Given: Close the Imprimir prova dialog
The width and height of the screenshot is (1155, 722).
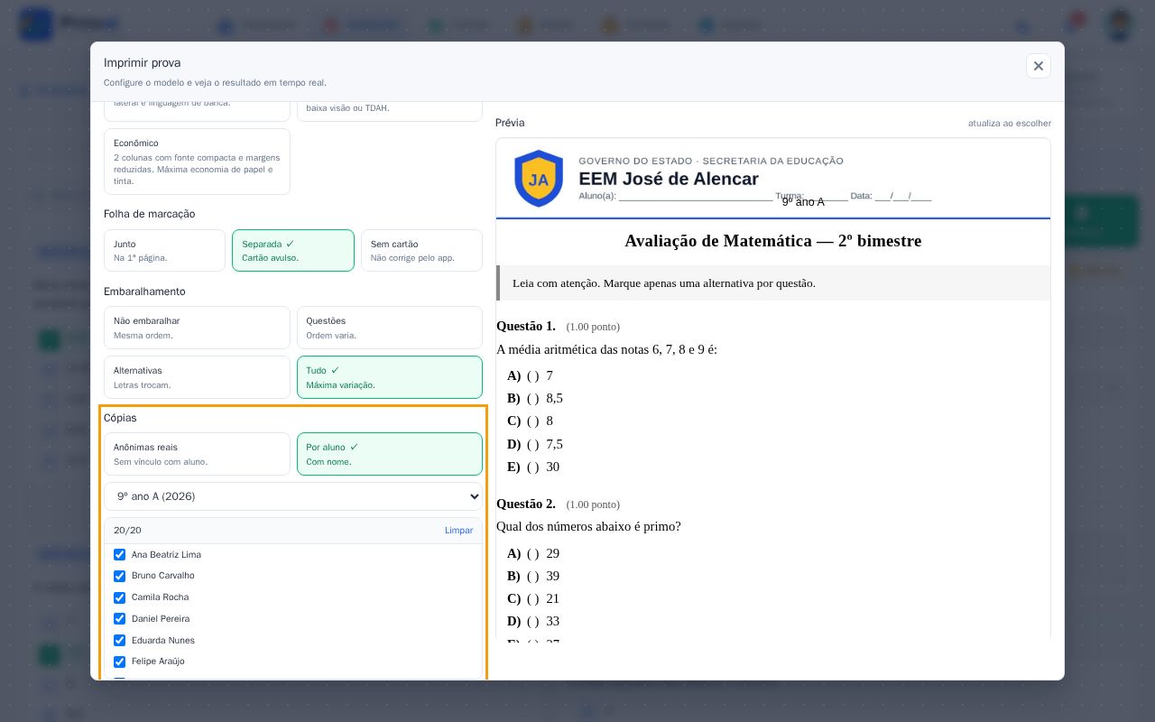Looking at the screenshot, I should coord(1038,66).
